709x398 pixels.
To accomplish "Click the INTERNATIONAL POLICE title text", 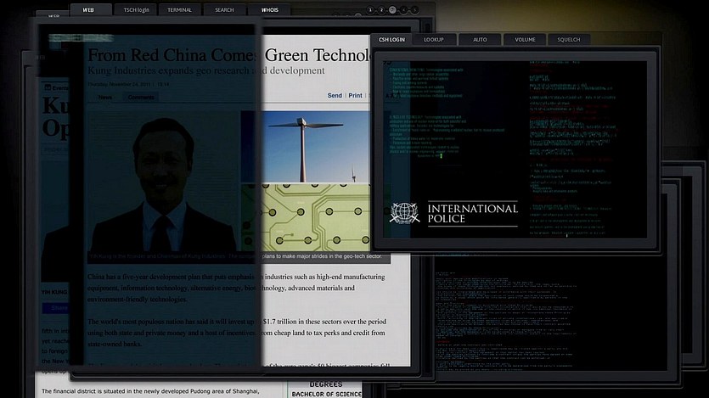I will [x=472, y=213].
